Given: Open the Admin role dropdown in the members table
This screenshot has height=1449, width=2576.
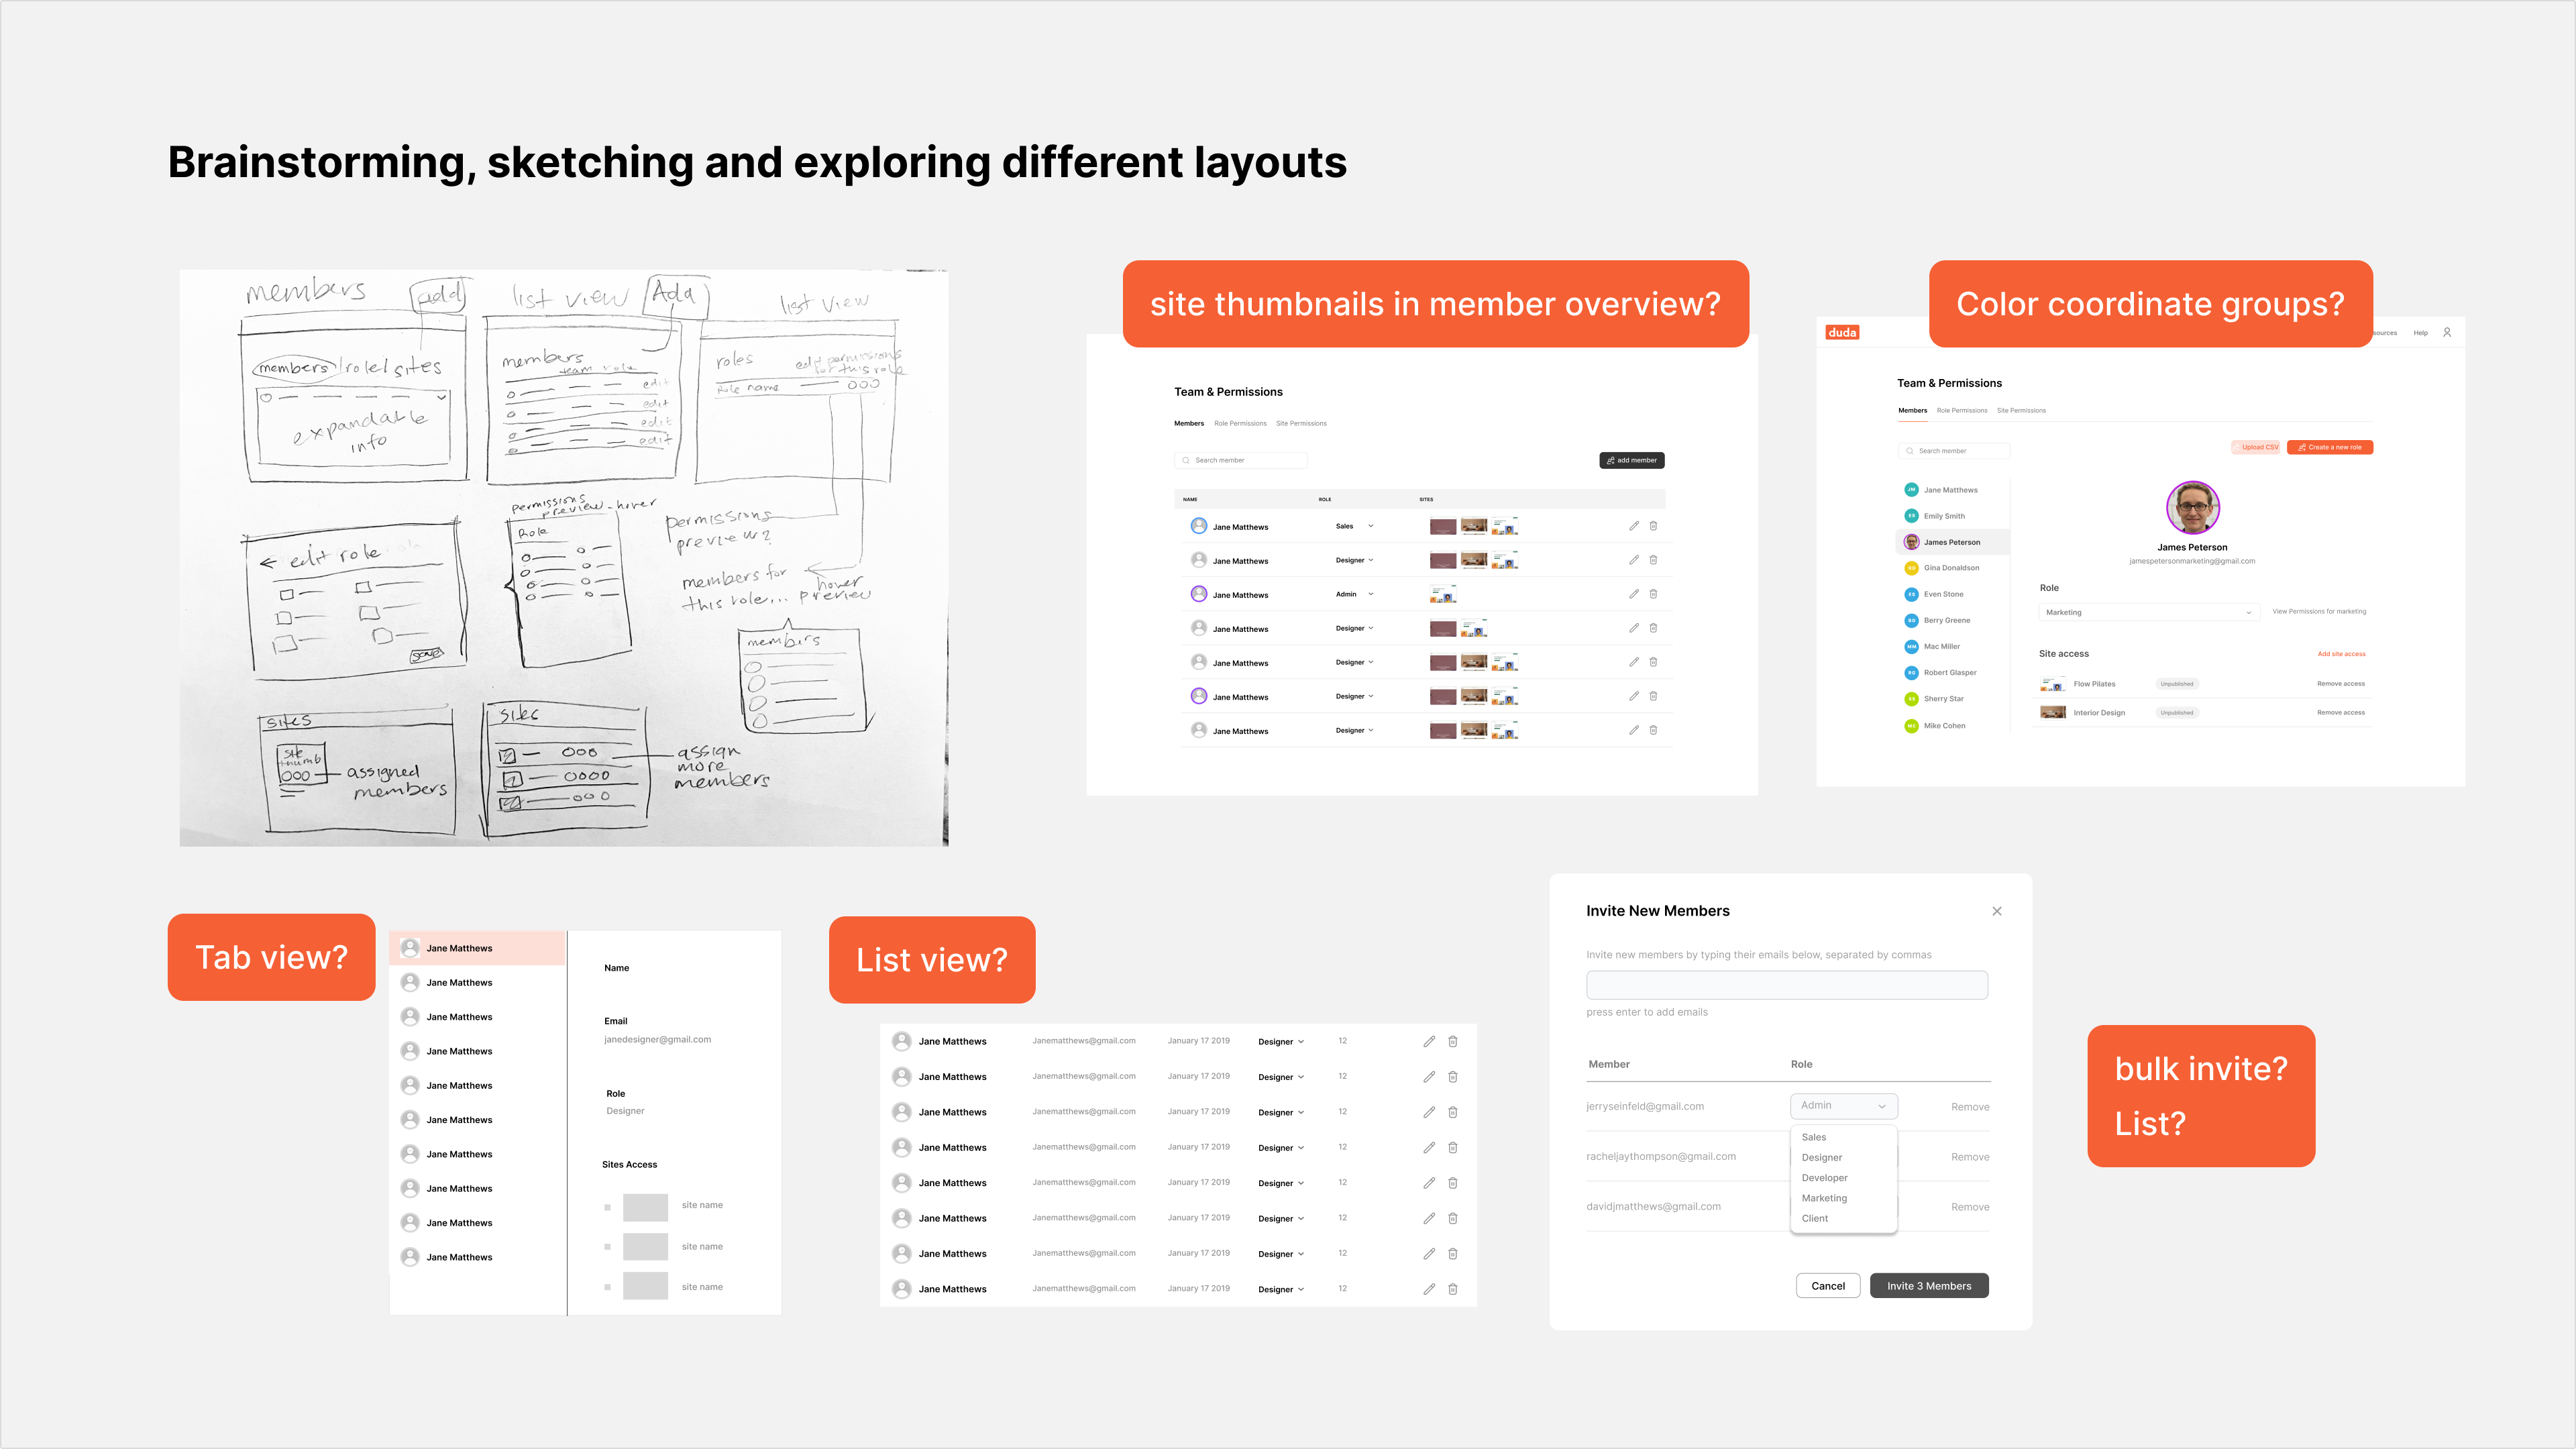Looking at the screenshot, I should click(x=1355, y=594).
